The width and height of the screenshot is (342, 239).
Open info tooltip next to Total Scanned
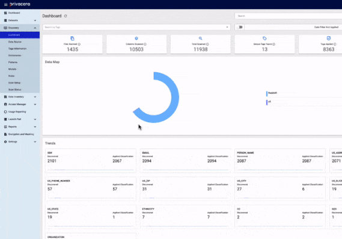(207, 44)
